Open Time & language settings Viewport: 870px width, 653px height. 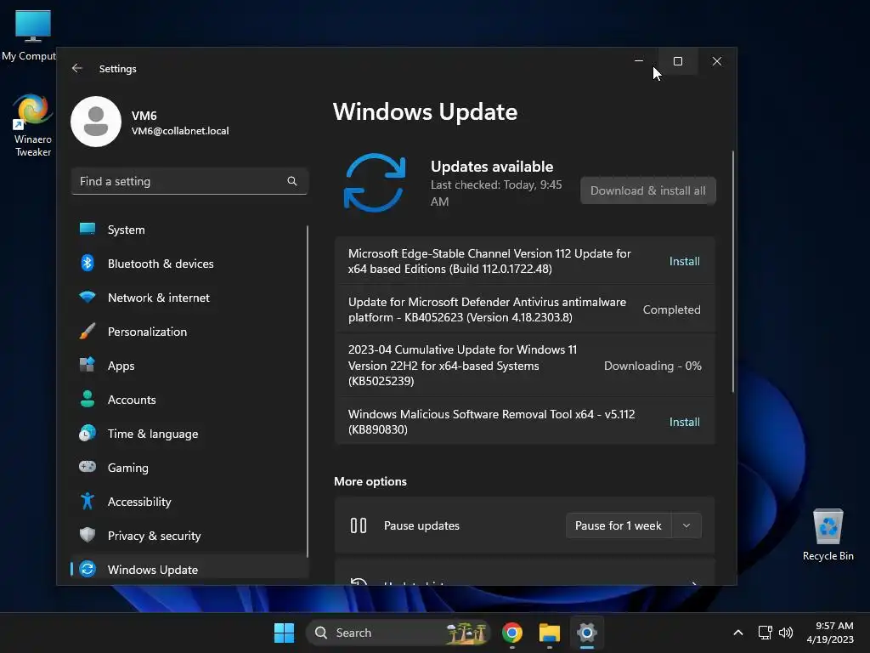(189, 434)
